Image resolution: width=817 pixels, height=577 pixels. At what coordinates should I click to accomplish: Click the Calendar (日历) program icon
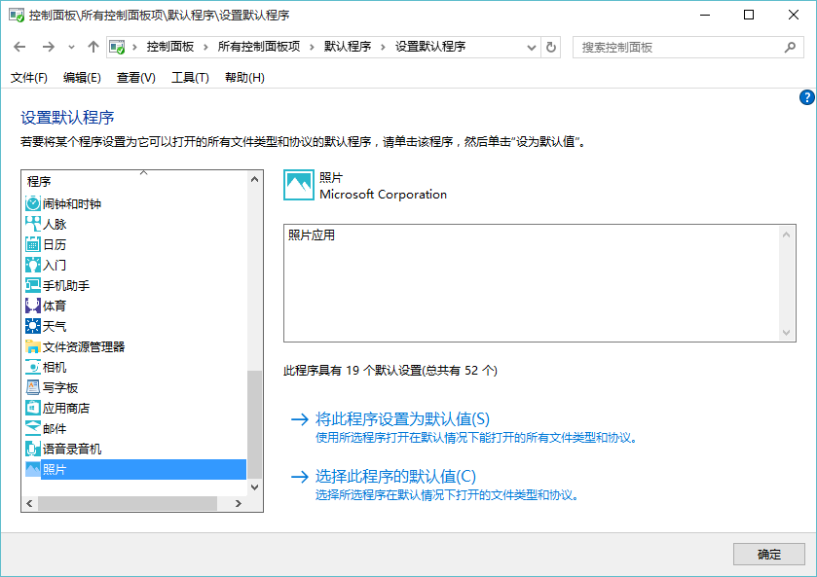coord(33,244)
